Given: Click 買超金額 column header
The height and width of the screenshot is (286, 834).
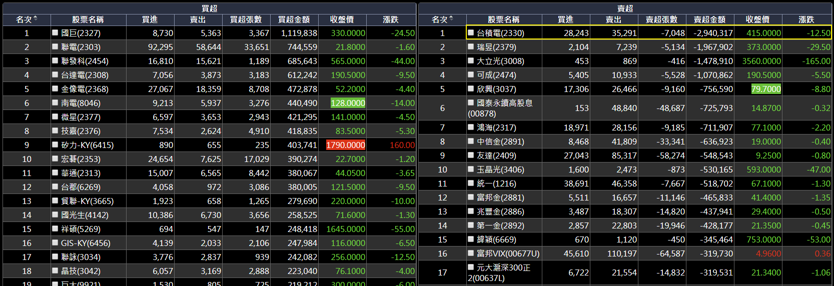Looking at the screenshot, I should click(x=294, y=19).
